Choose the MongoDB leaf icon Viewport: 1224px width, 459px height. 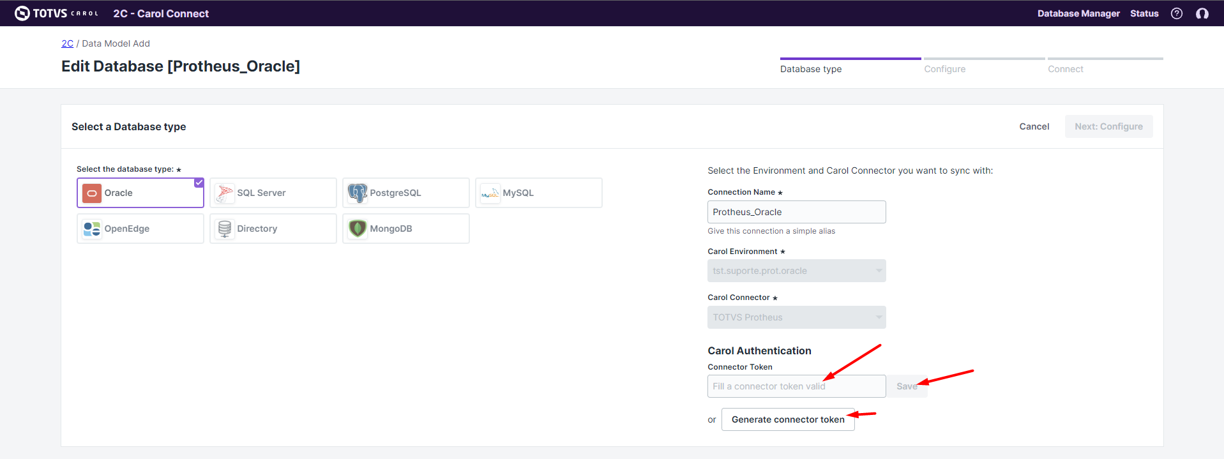[x=358, y=229]
